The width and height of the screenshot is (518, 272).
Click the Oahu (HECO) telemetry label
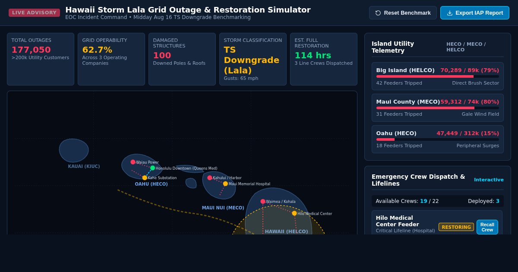tap(396, 133)
